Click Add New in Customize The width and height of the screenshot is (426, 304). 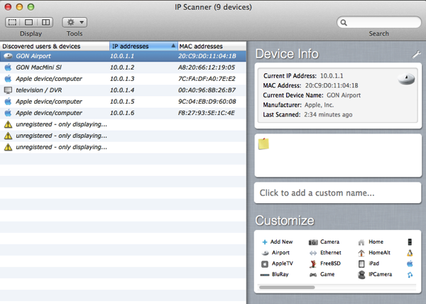277,241
